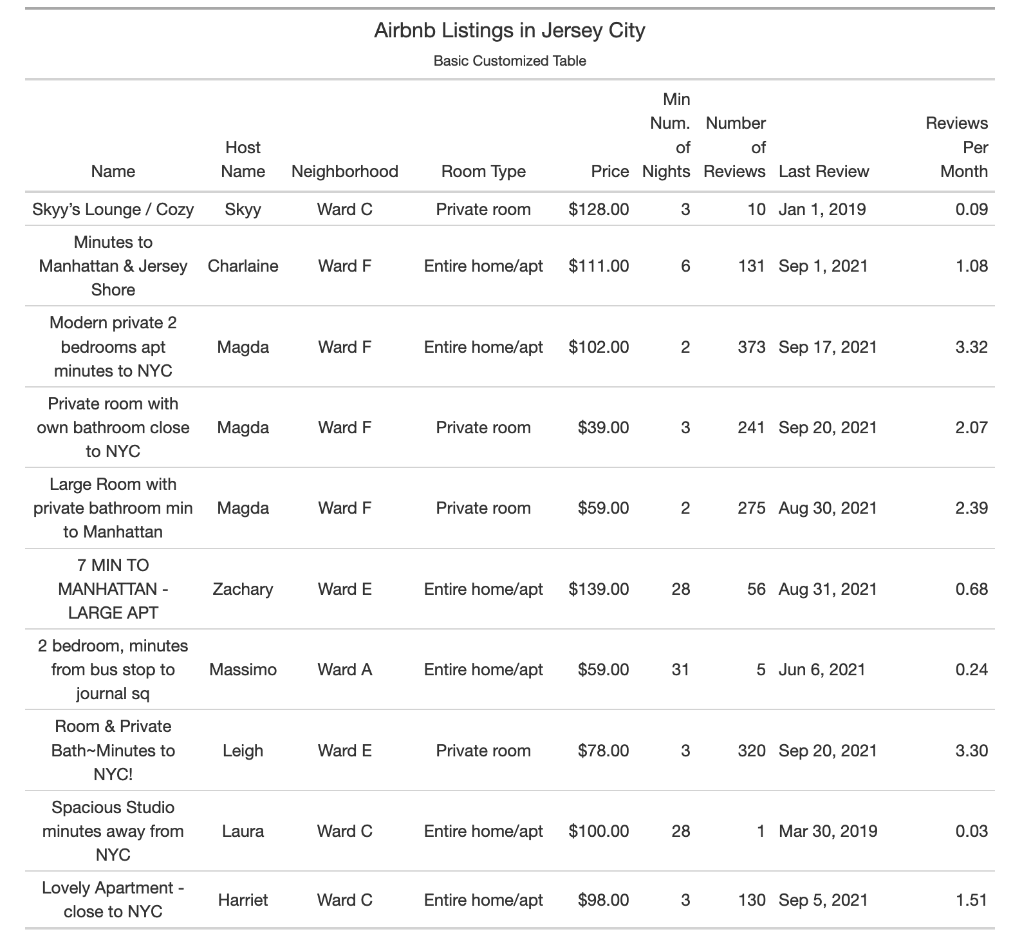Viewport: 1031px width, 945px height.
Task: Click the 'Reviews Per Month' column header
Action: tap(957, 147)
